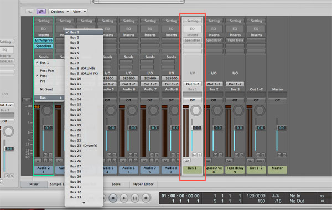332x210 pixels.
Task: Expand the Bus submenu entry
Action: [49, 98]
